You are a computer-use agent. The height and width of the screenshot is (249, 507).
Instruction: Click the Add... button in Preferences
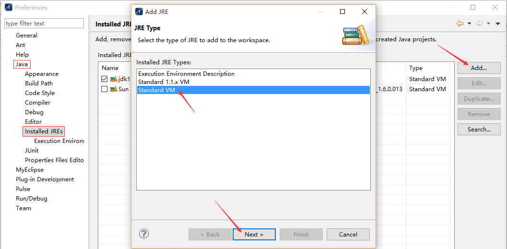[x=479, y=68]
